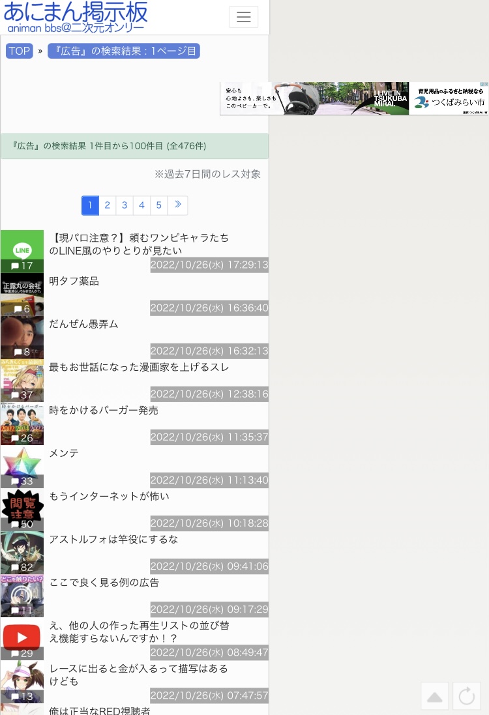
Task: Click the page reload circular arrow button
Action: (467, 696)
